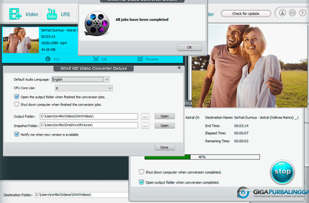This screenshot has width=309, height=203.
Task: Click the '1920x1080 mp4' text
Action: coord(54,43)
